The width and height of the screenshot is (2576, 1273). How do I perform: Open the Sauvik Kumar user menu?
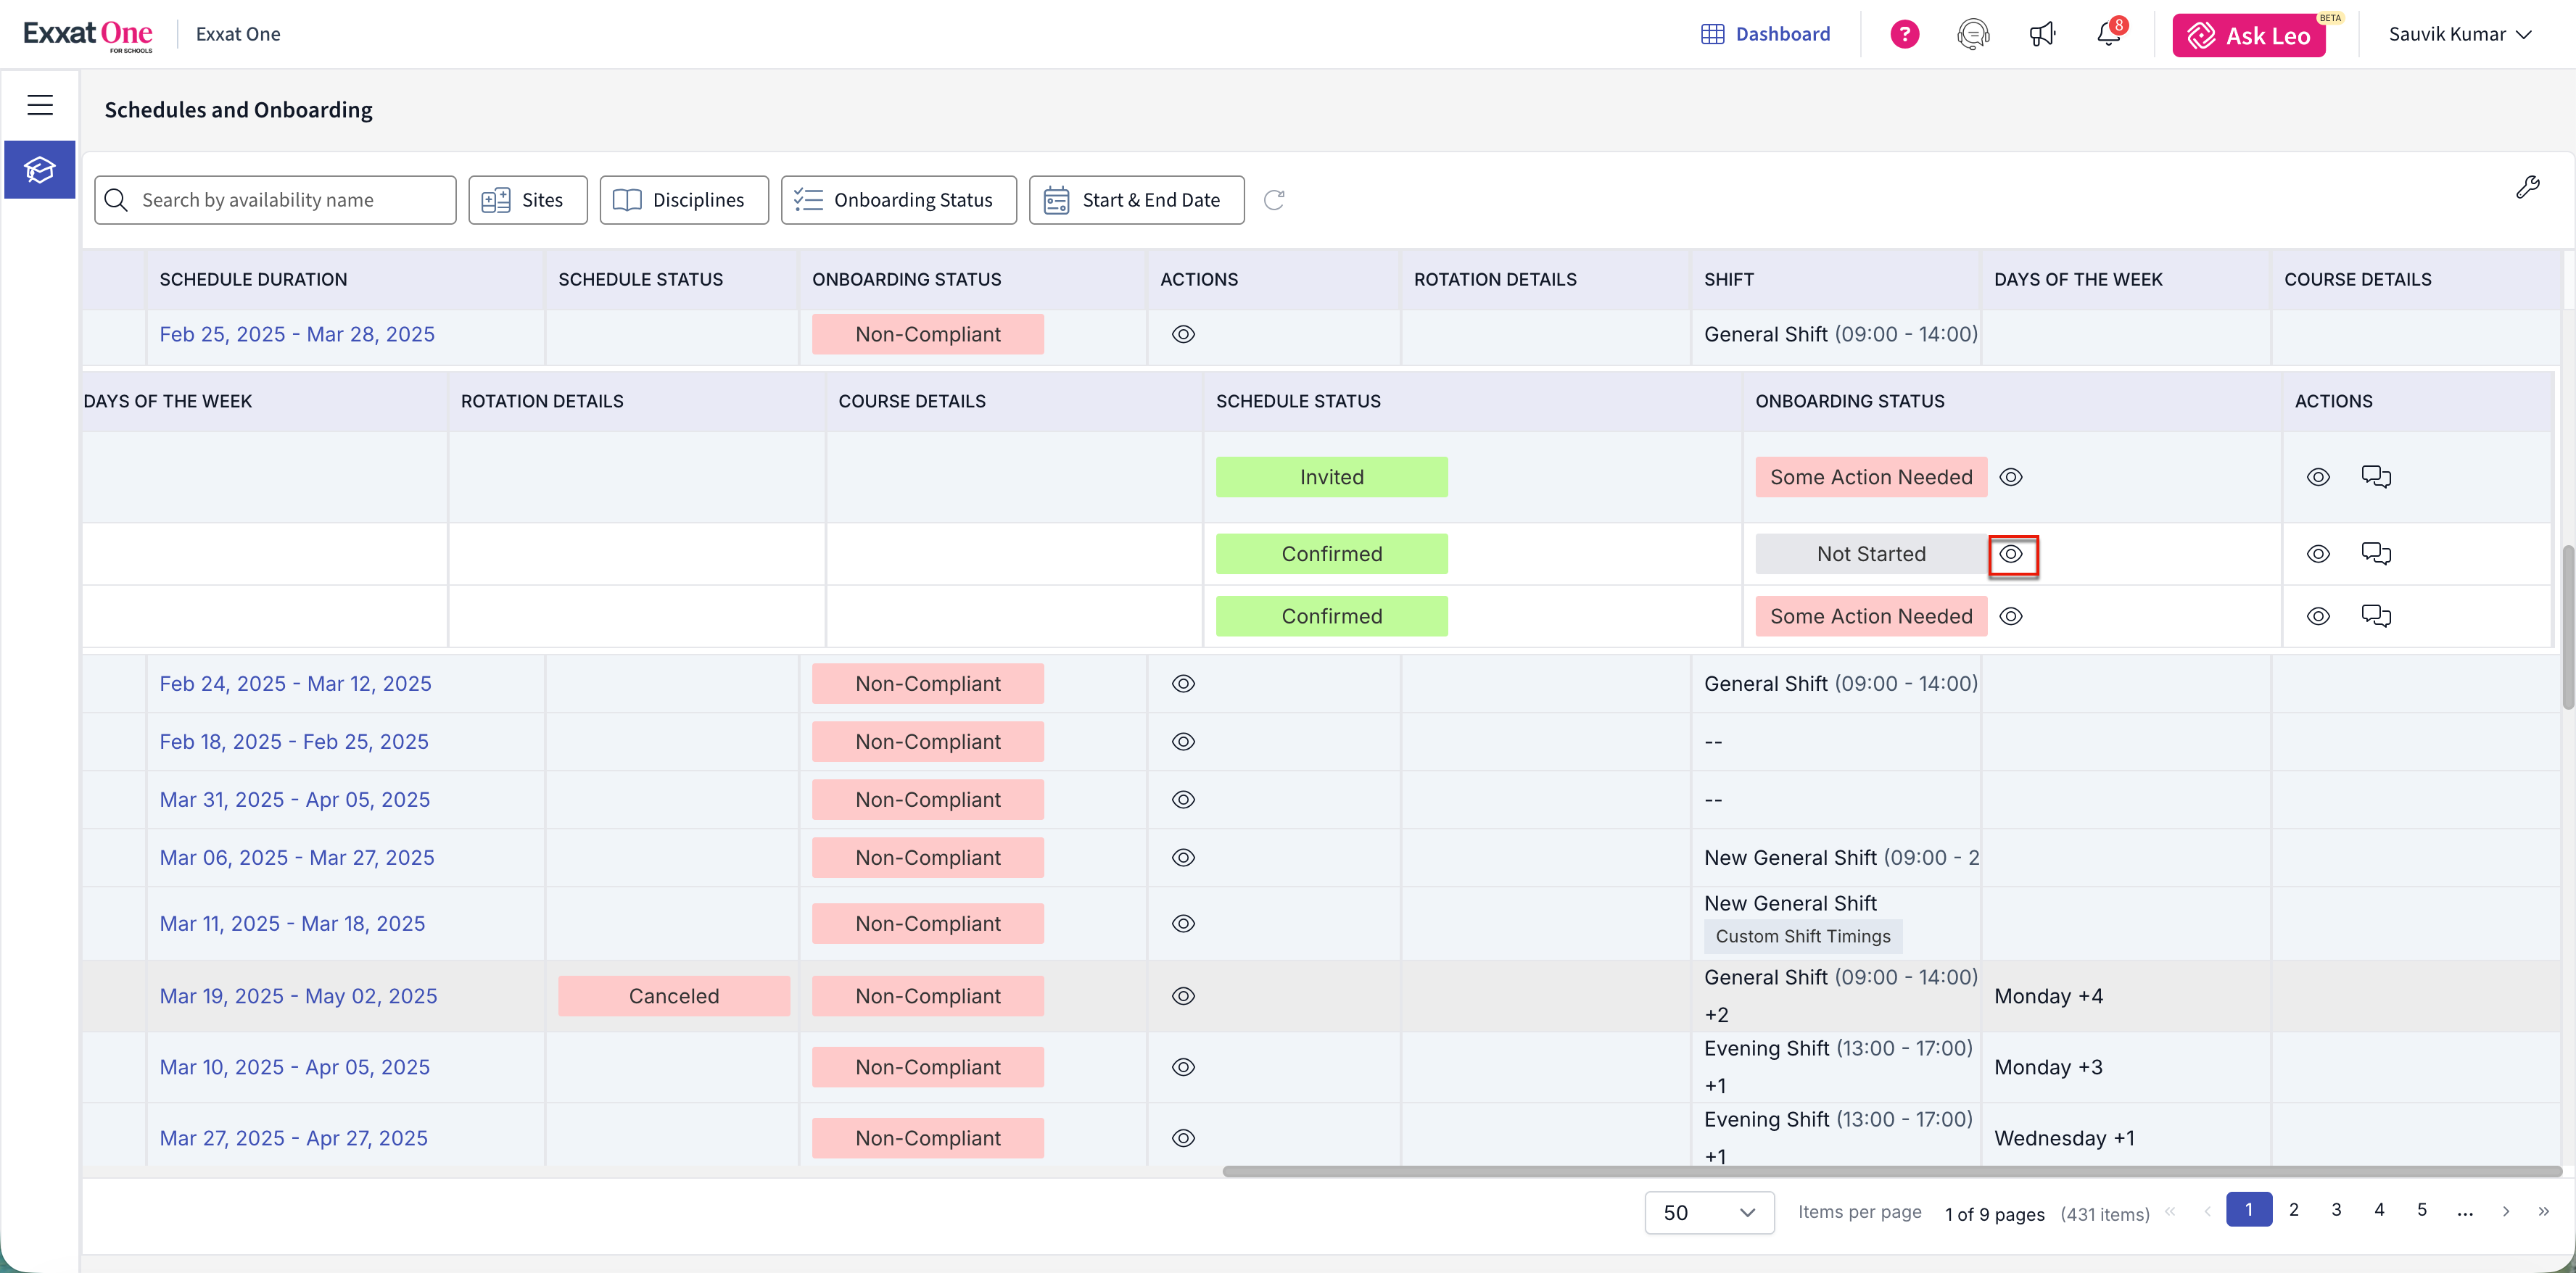point(2459,34)
